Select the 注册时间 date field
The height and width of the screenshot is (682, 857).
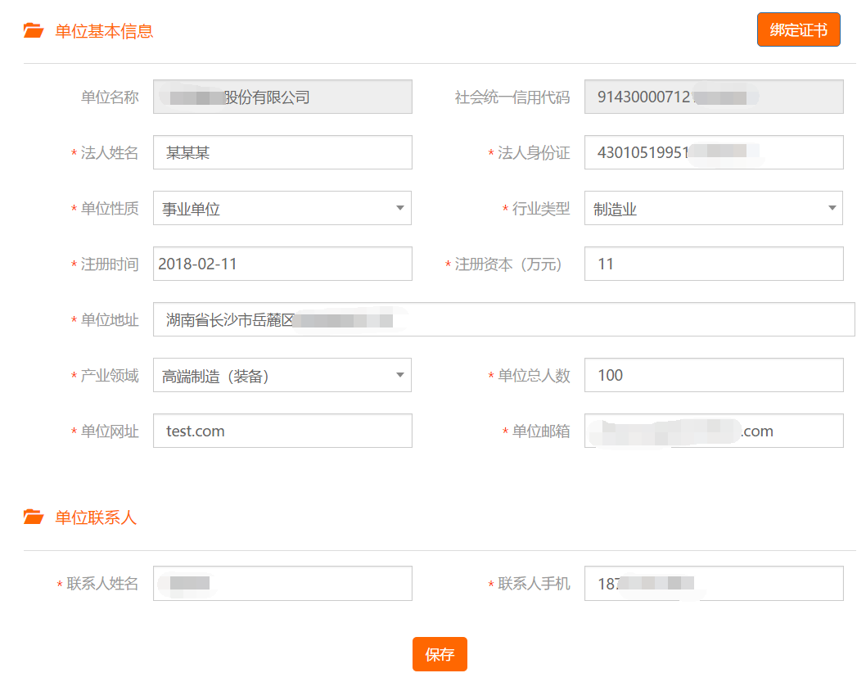[282, 264]
